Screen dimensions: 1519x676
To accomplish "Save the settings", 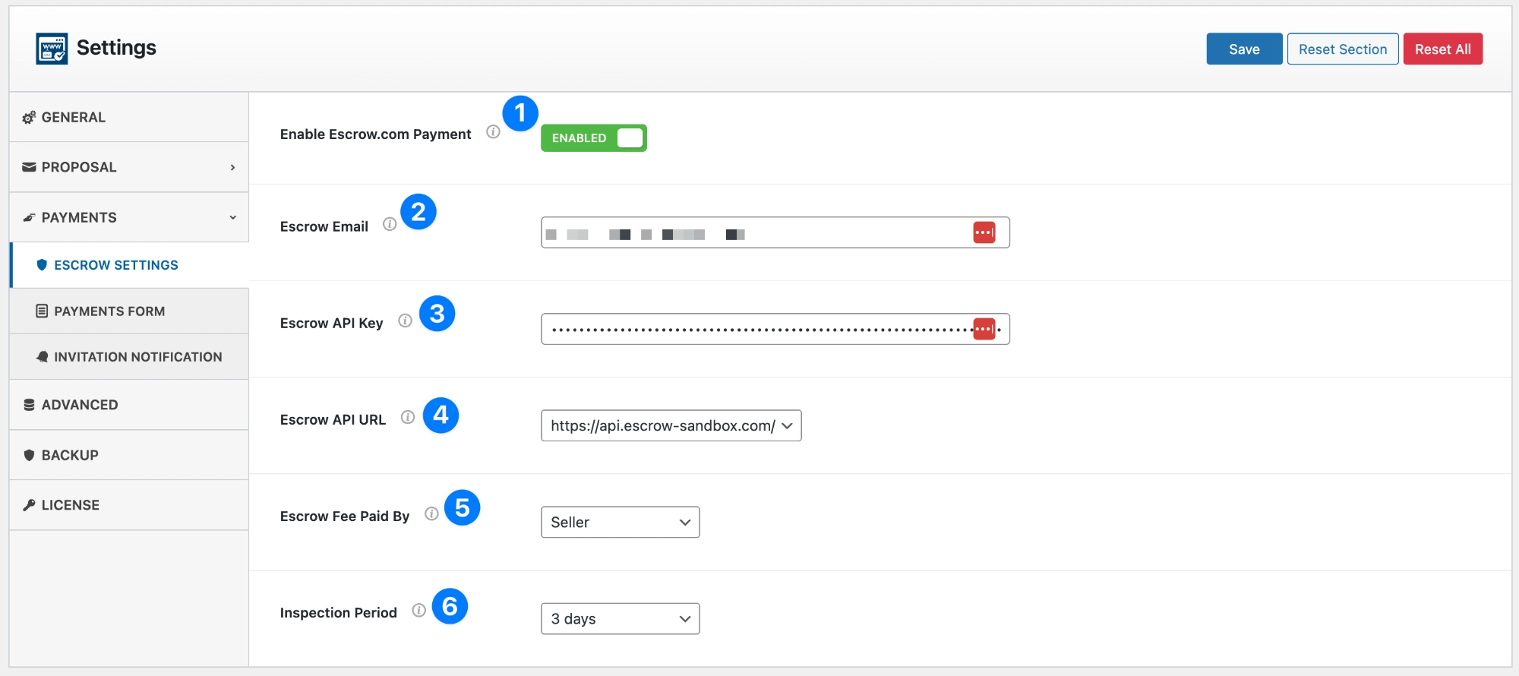I will click(1244, 49).
